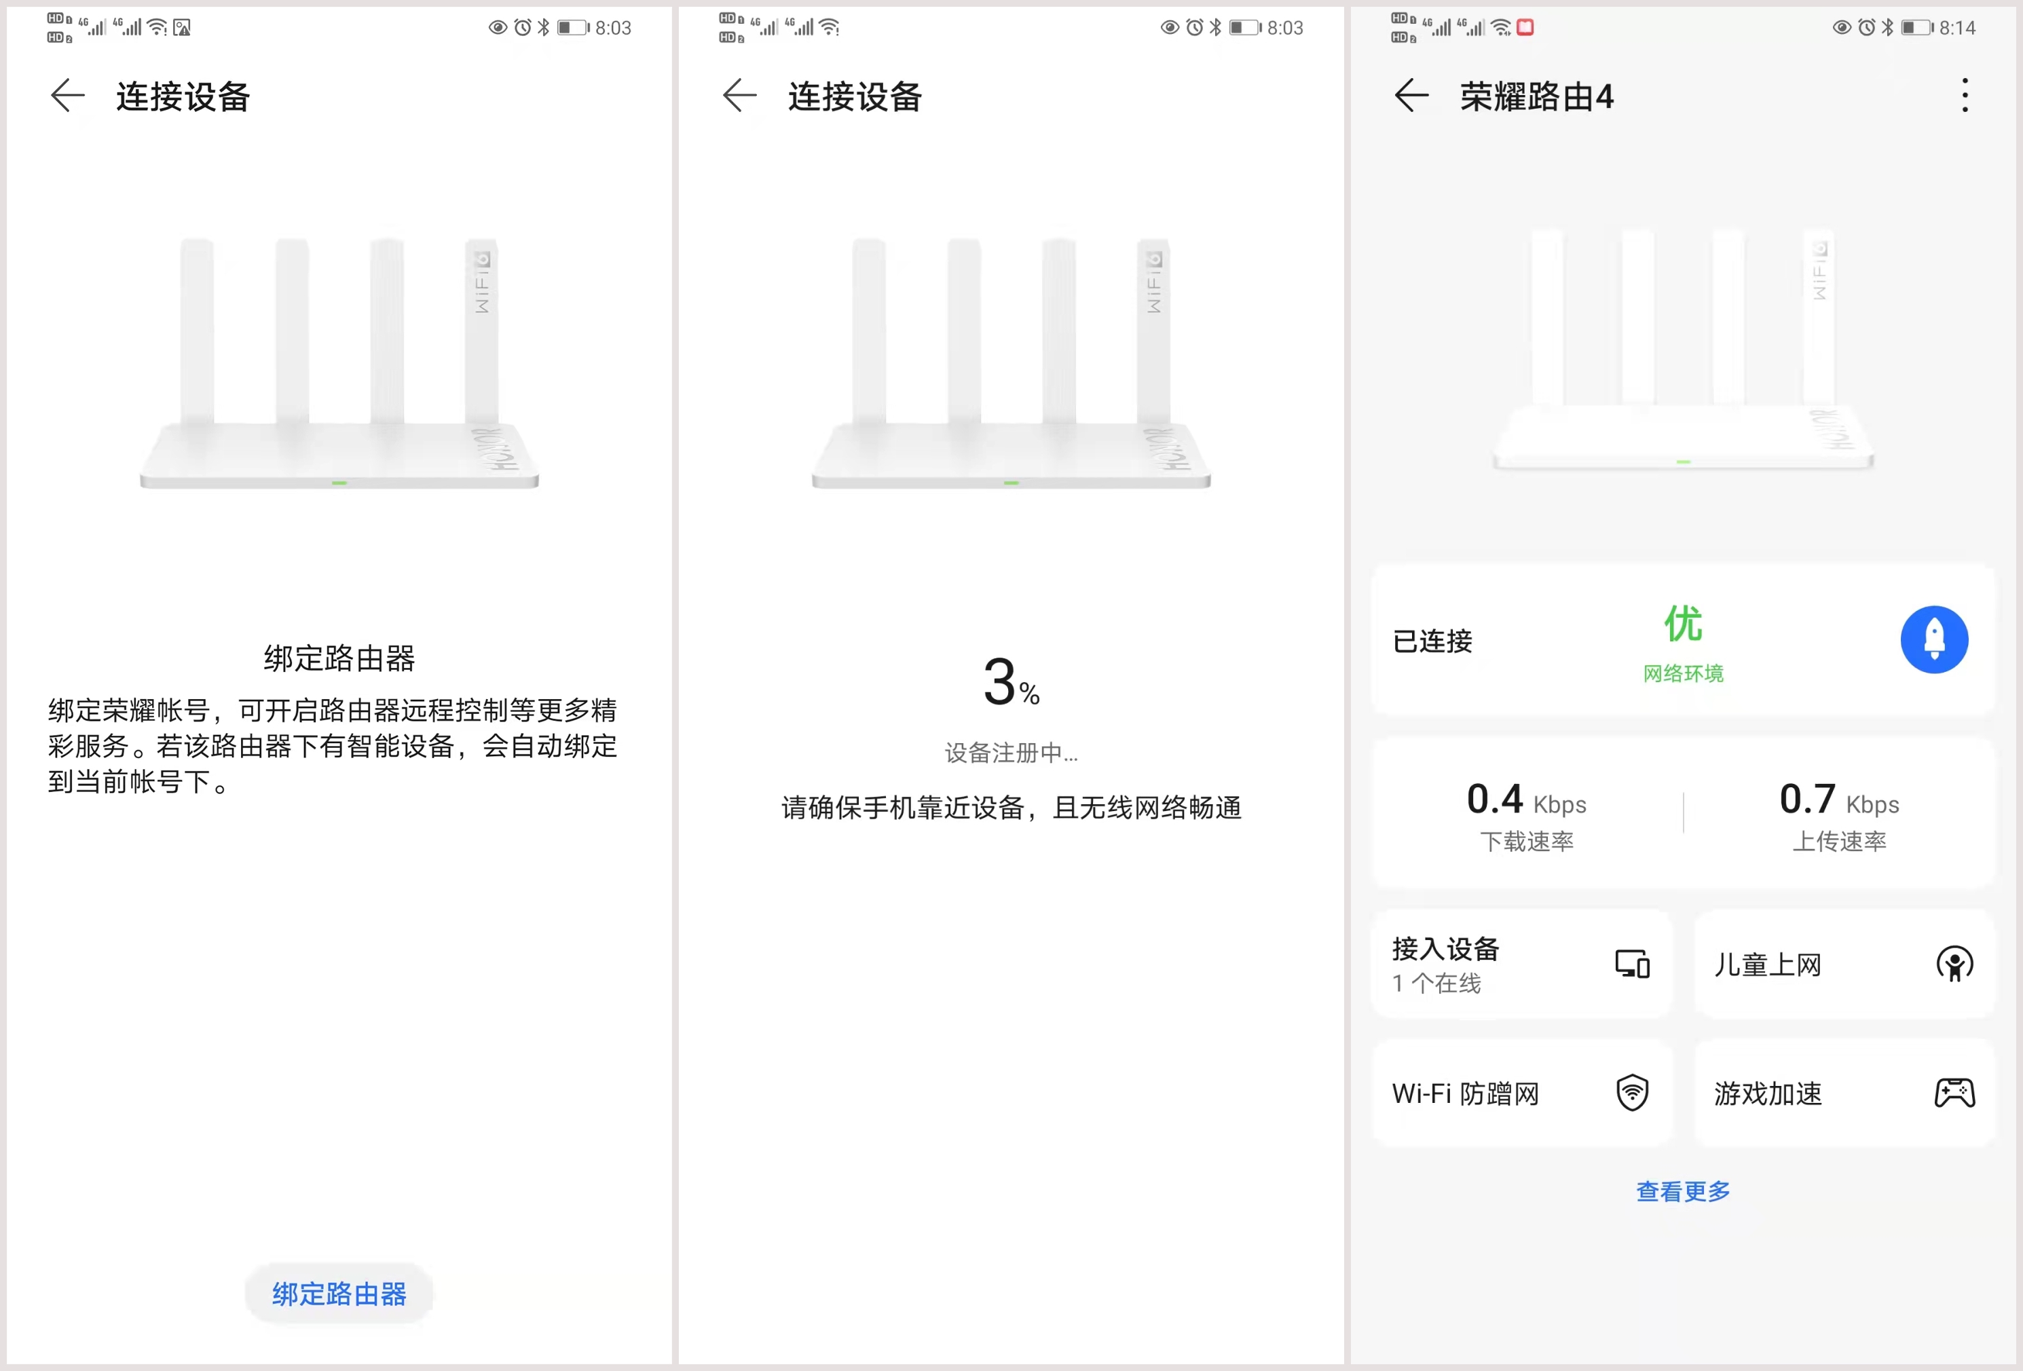Tap the blue rocket speed-up icon
This screenshot has width=2023, height=1371.
[x=1934, y=640]
